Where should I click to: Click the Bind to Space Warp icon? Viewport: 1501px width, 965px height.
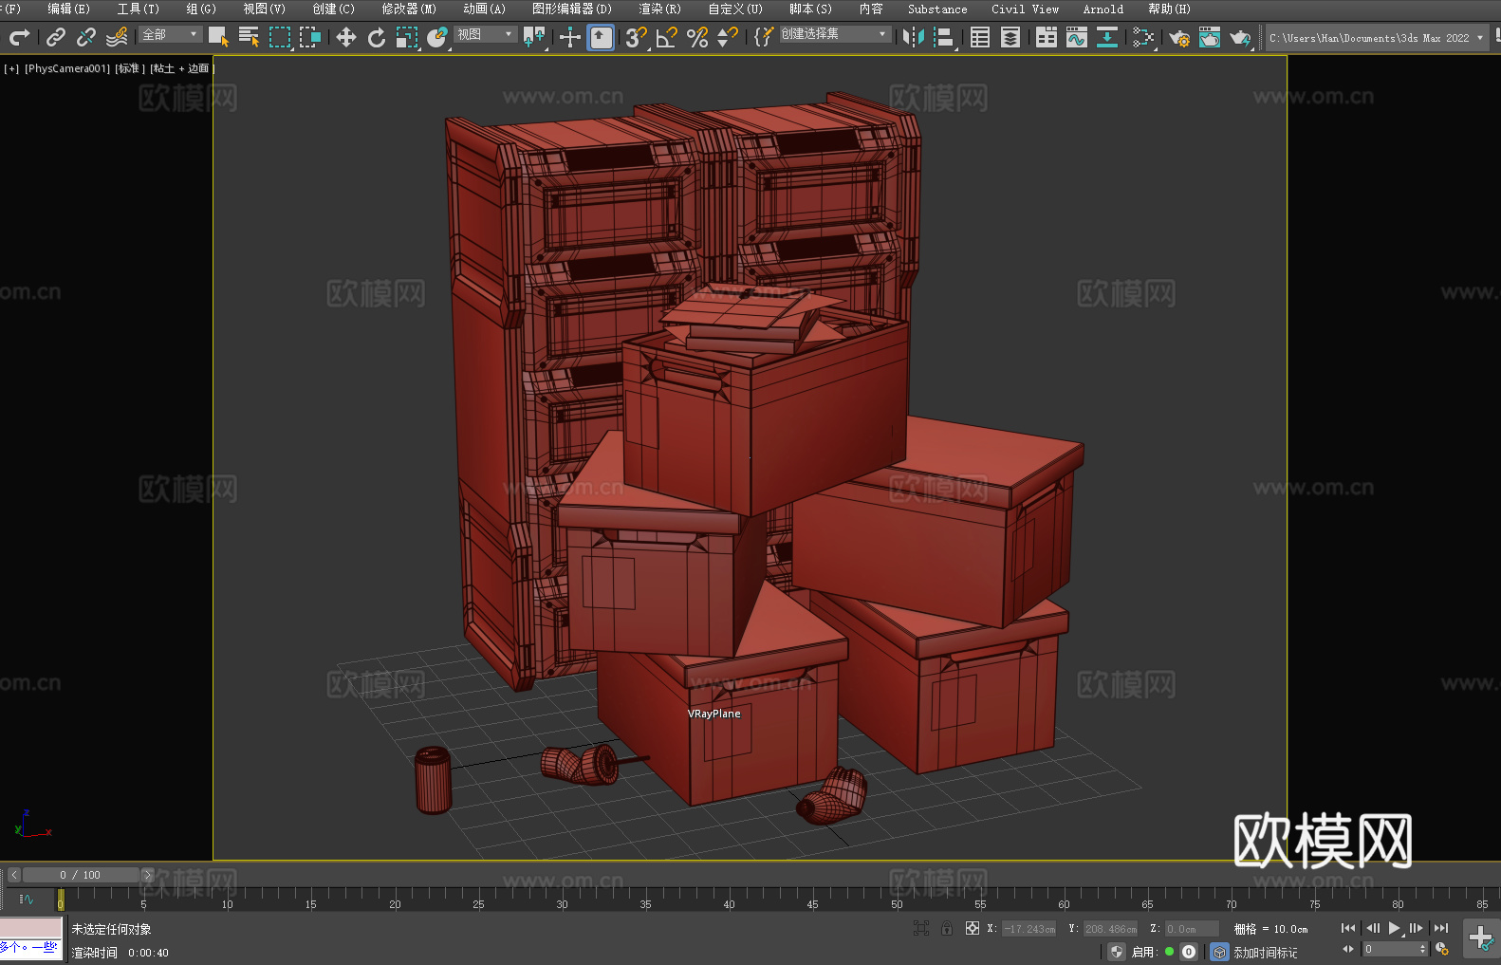point(117,37)
